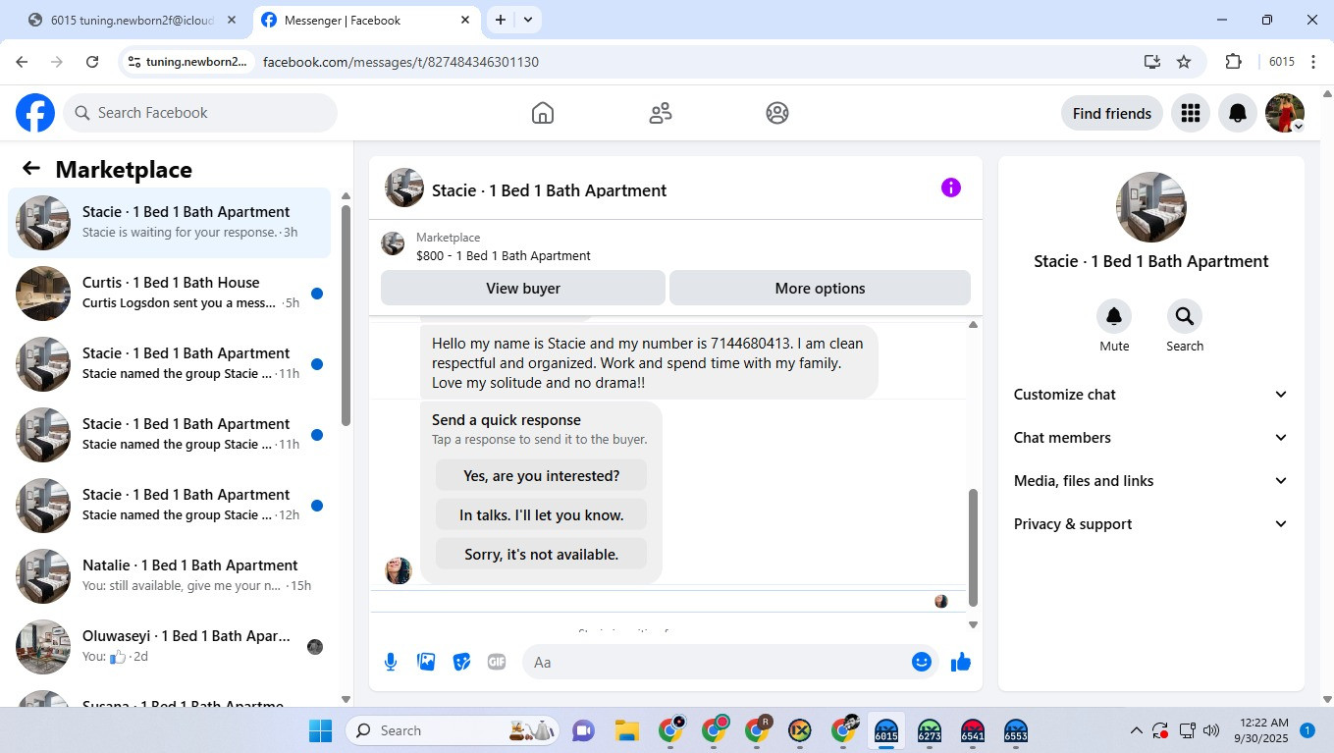Click the Facebook logo
The image size is (1334, 753).
click(35, 113)
